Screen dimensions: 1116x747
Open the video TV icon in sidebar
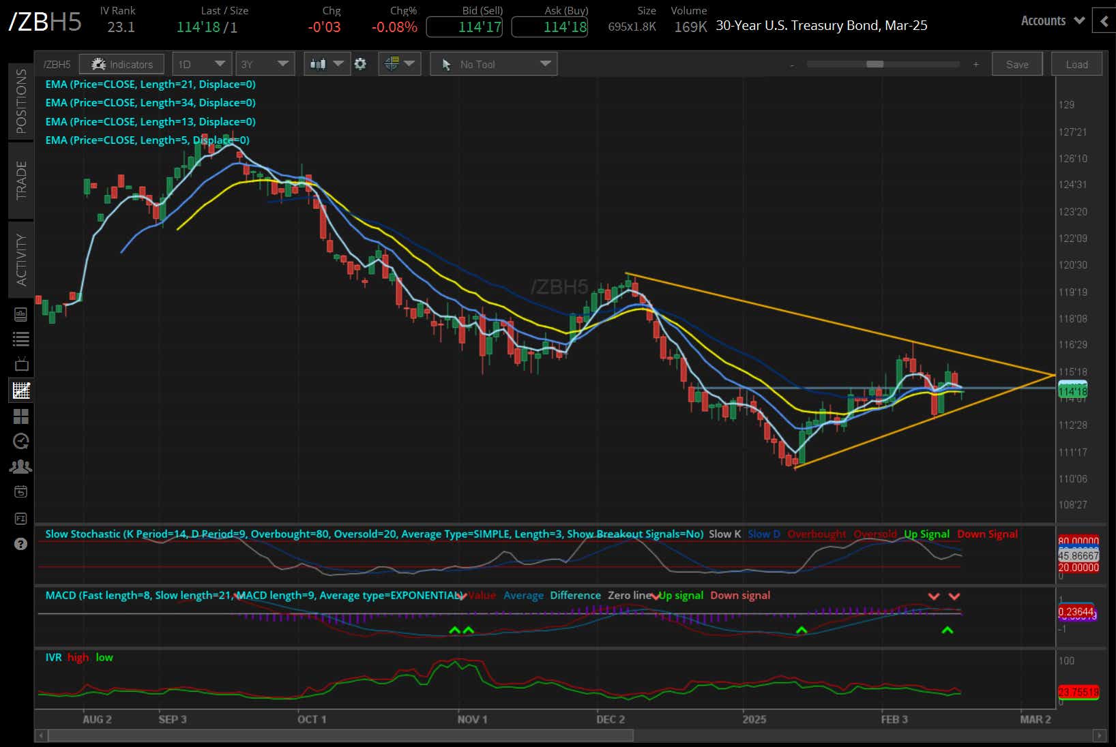tap(20, 363)
